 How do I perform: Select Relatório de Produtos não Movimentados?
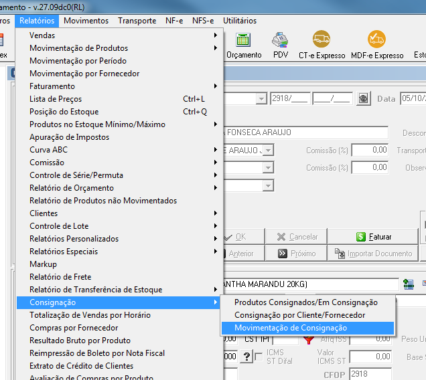119,201
